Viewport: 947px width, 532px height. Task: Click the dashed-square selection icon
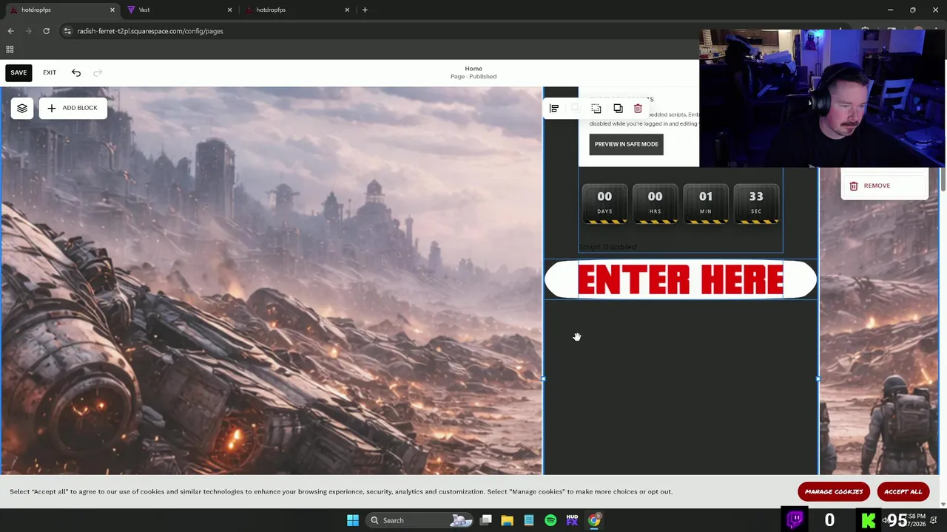tap(596, 109)
